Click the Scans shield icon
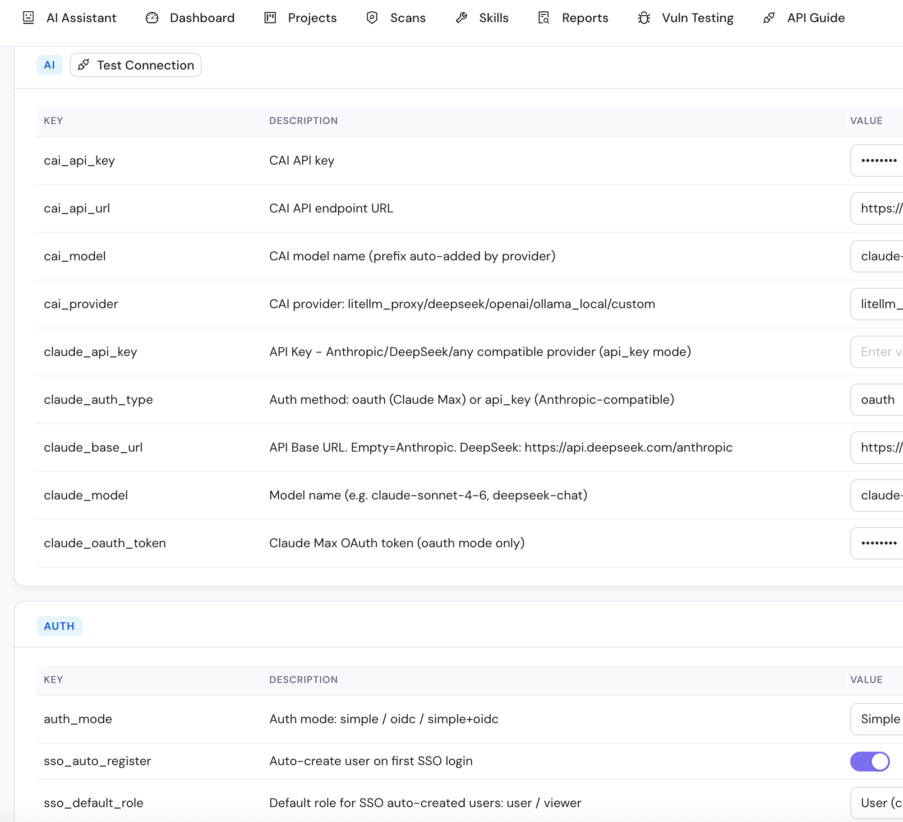The width and height of the screenshot is (903, 822). [x=372, y=18]
